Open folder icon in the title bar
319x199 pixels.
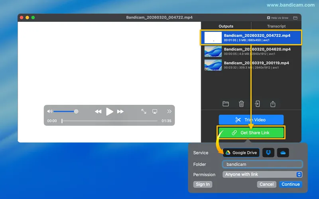pyautogui.click(x=295, y=18)
